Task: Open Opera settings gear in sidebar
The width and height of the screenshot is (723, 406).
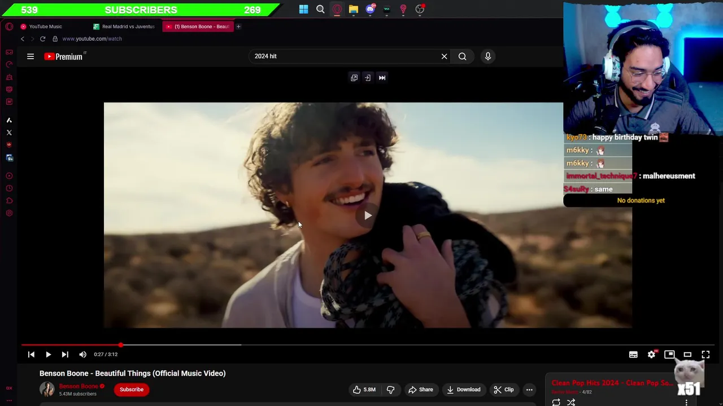Action: point(9,213)
